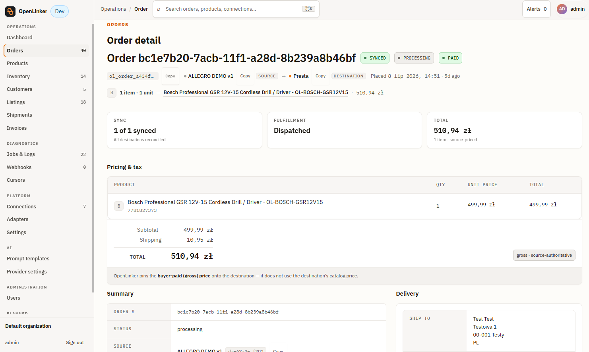Viewport: 589px width, 352px height.
Task: Click ALLEGRO DEMO v1 connection name
Action: (211, 76)
